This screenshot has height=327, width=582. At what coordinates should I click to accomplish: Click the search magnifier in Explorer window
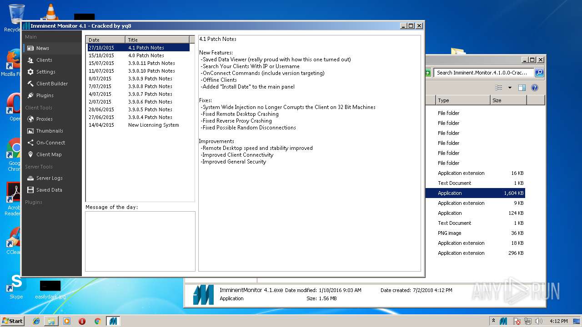tap(539, 73)
